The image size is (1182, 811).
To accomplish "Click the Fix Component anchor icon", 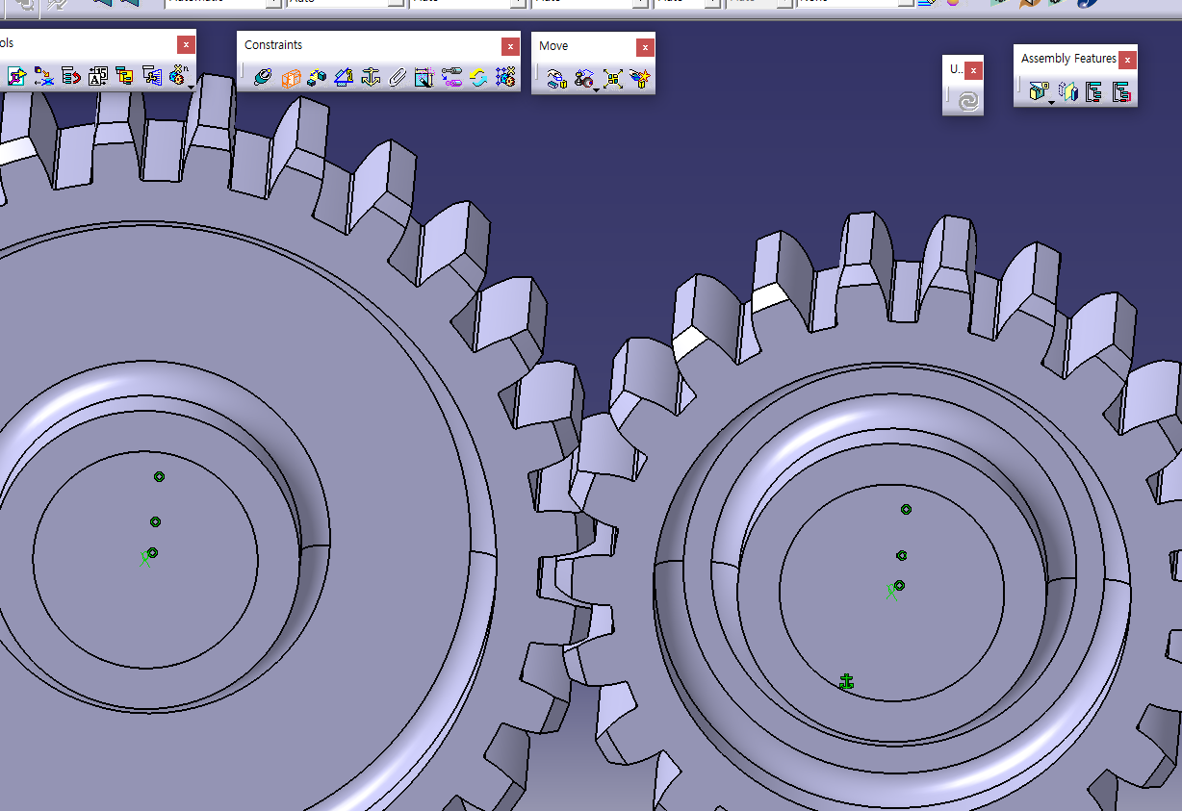I will (372, 78).
